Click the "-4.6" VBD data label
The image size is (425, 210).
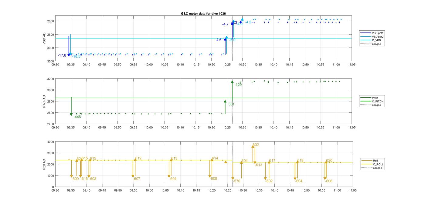[218, 40]
